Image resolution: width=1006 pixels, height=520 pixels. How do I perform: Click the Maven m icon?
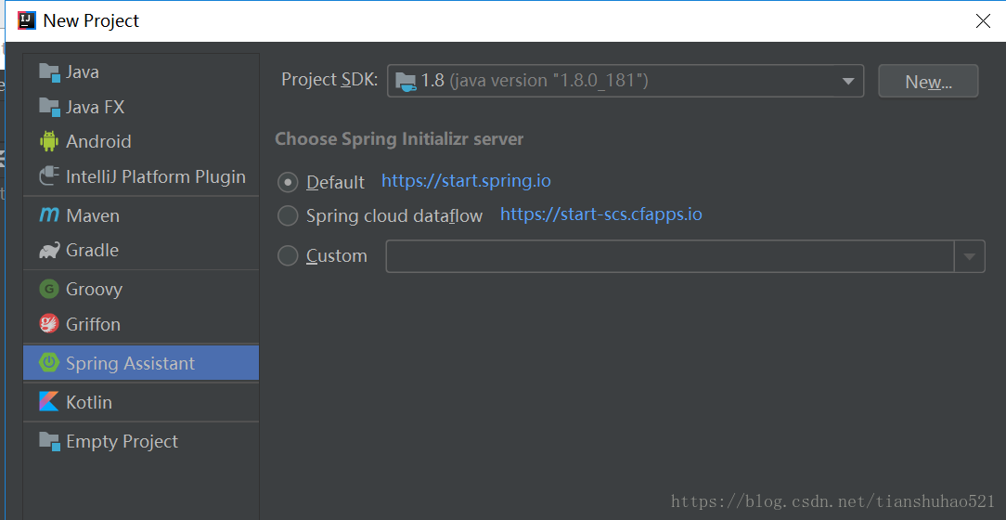click(x=49, y=215)
